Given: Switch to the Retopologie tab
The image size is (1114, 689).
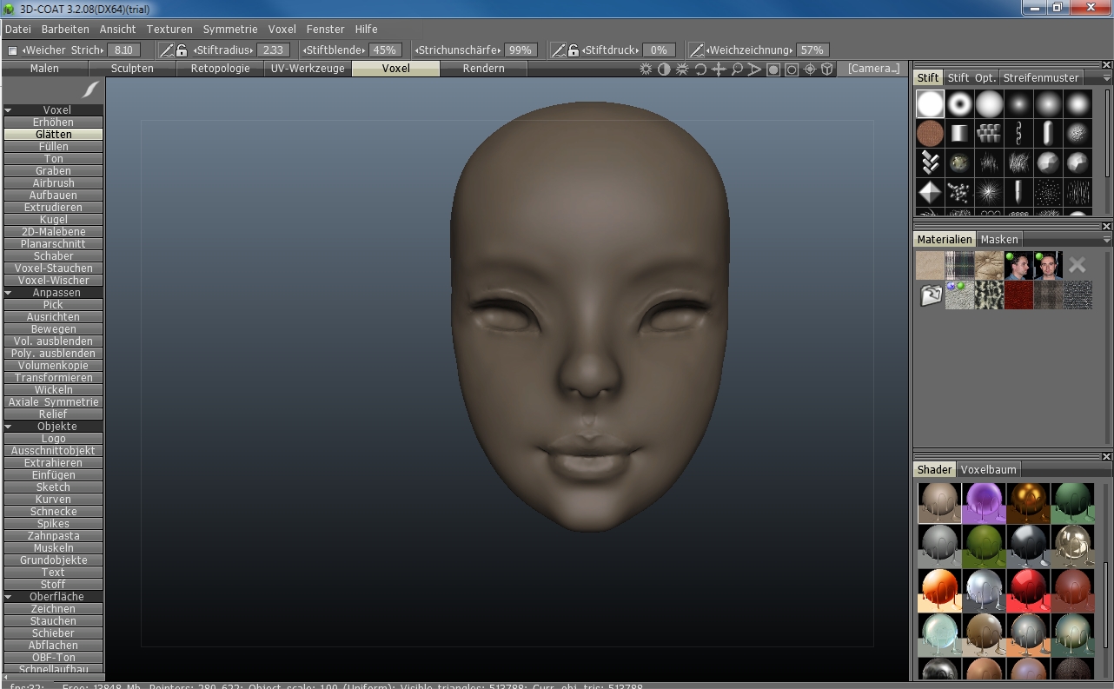Looking at the screenshot, I should (x=220, y=69).
